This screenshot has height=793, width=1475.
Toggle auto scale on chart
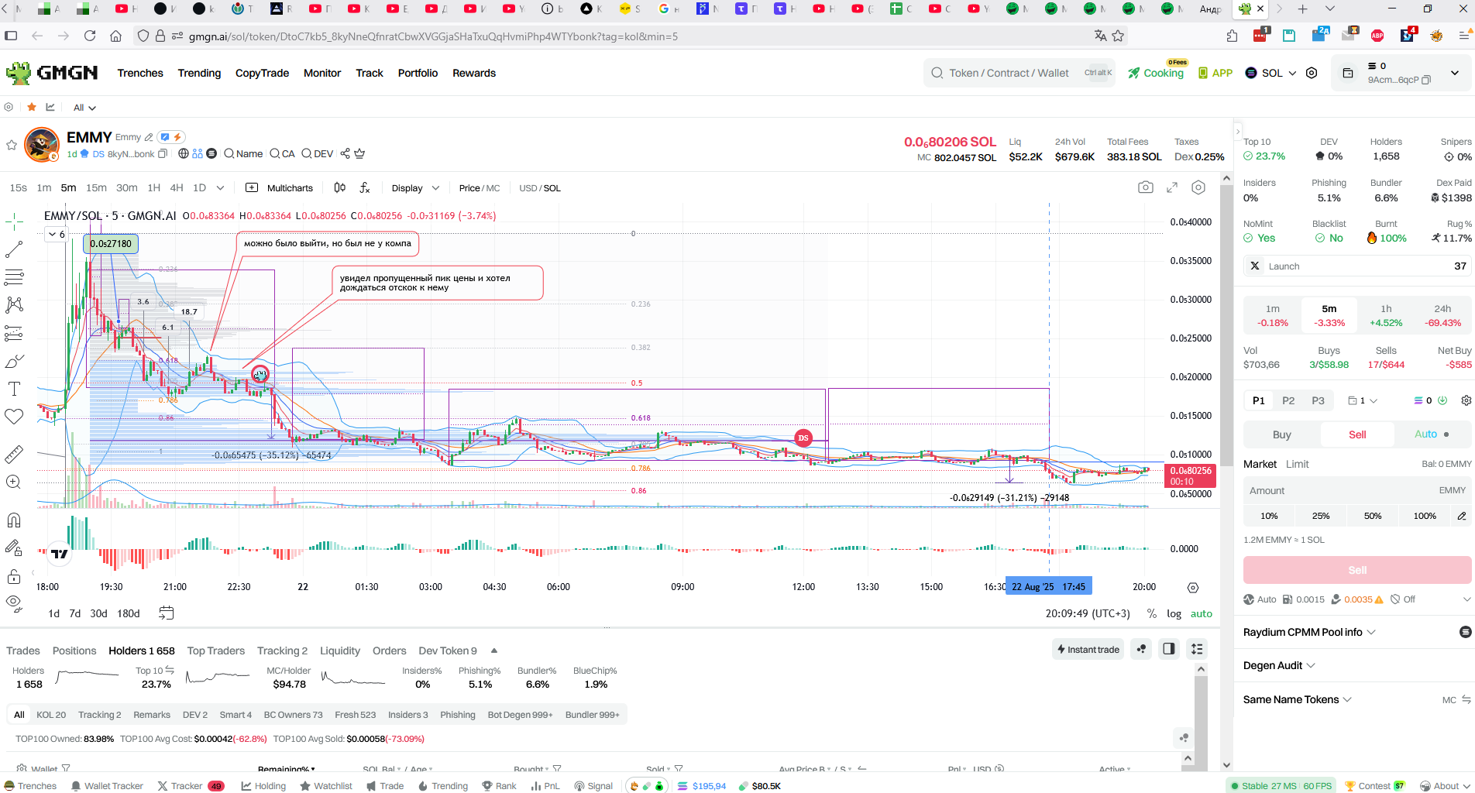1202,613
